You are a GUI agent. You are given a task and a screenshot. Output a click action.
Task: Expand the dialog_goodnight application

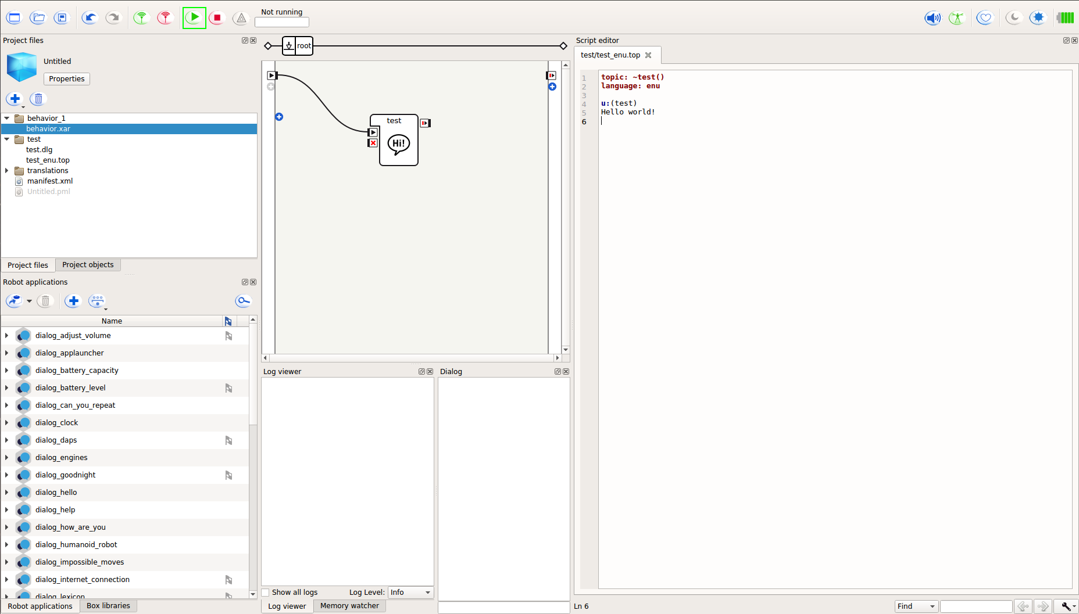[x=7, y=475]
